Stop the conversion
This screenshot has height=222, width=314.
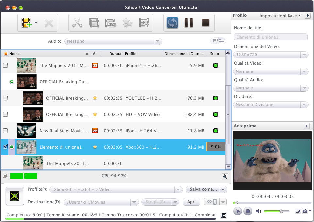[206, 23]
